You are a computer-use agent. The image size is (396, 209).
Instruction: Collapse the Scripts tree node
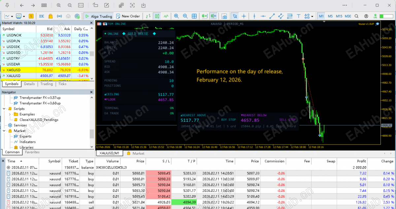(x=4, y=109)
